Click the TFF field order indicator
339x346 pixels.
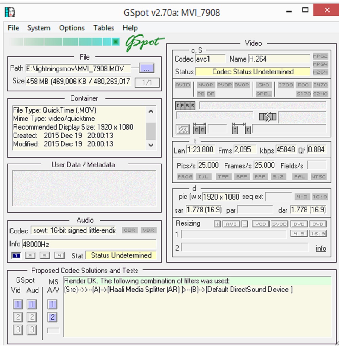tap(223, 177)
